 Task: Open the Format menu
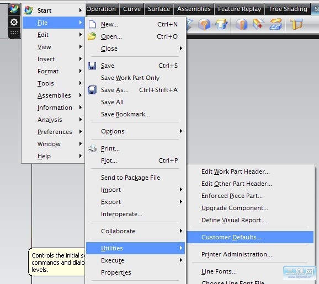click(54, 71)
